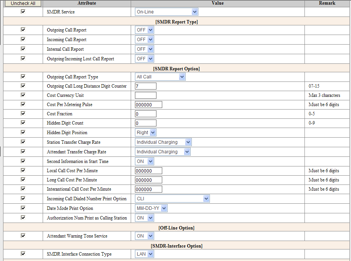The height and width of the screenshot is (261, 351).
Task: Change SMDR Interface Connection Type LAN dropdown
Action: [x=144, y=254]
